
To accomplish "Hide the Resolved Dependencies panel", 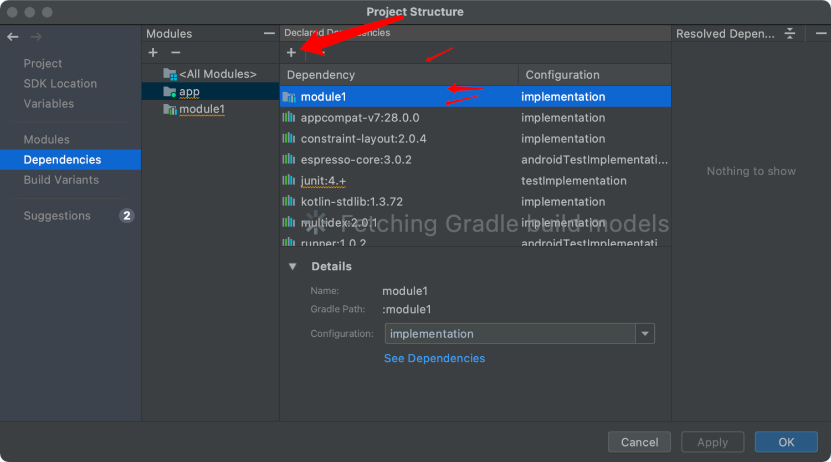I will click(821, 34).
